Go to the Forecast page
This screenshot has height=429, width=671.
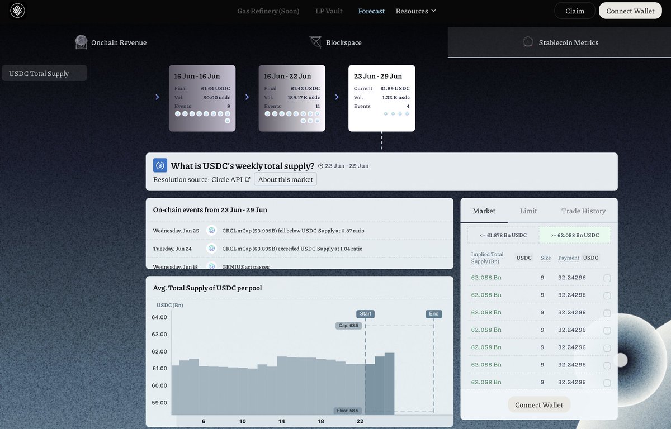click(371, 11)
